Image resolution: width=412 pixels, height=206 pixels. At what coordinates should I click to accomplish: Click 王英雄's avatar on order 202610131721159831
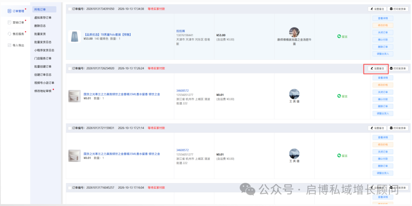click(294, 154)
